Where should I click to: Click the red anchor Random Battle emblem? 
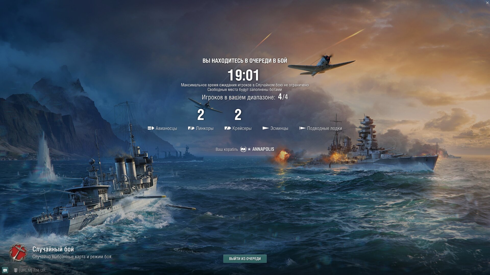pos(18,252)
